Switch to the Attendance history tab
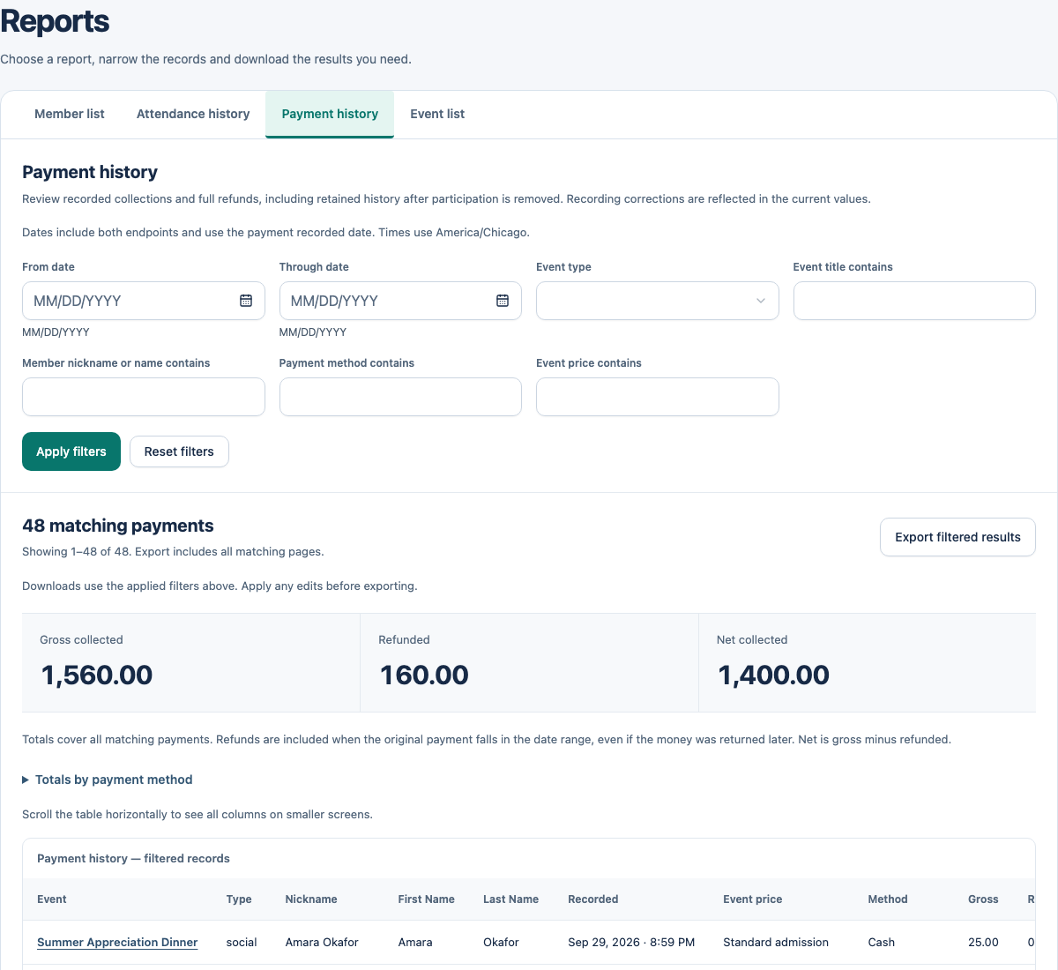This screenshot has height=970, width=1058. [193, 114]
